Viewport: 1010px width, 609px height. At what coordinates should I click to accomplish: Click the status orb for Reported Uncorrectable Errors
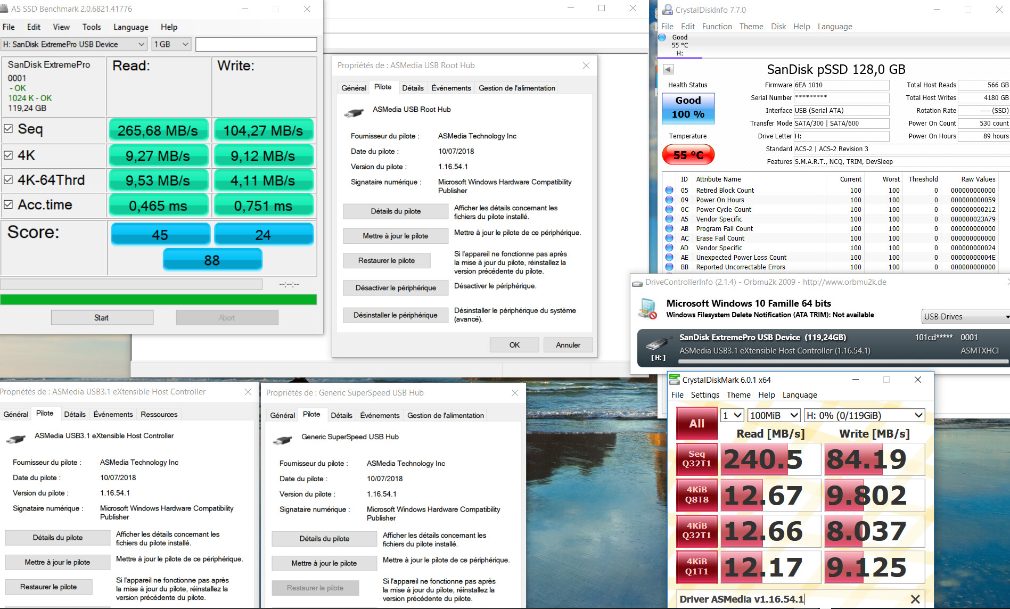[669, 267]
